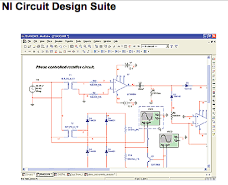Click the Place Source component icon
The image size is (228, 185).
click(x=25, y=51)
